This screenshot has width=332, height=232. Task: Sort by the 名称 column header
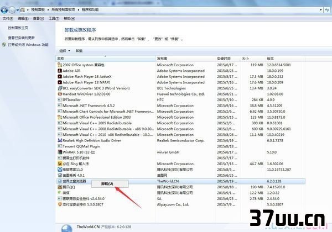point(106,59)
